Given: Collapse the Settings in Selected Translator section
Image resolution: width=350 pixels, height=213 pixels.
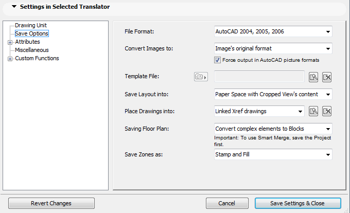Looking at the screenshot, I should pyautogui.click(x=13, y=7).
